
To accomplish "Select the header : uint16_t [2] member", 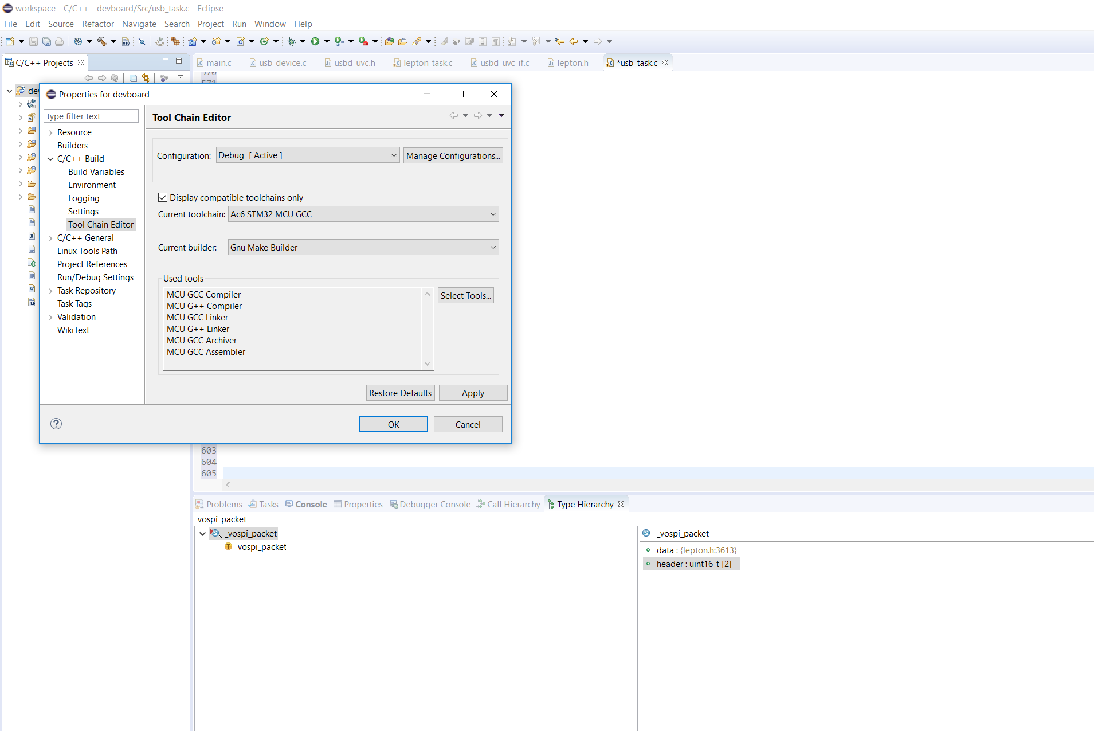I will pyautogui.click(x=692, y=564).
